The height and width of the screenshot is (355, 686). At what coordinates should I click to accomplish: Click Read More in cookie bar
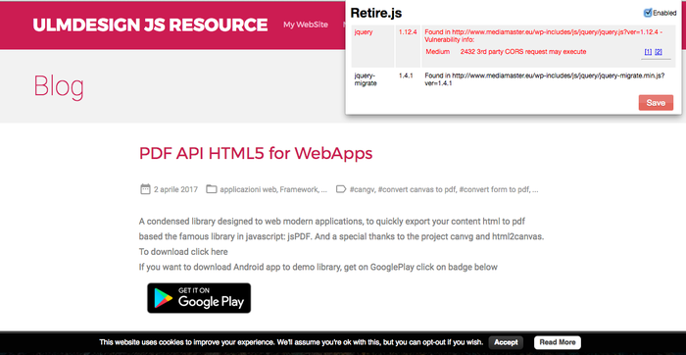(x=558, y=342)
